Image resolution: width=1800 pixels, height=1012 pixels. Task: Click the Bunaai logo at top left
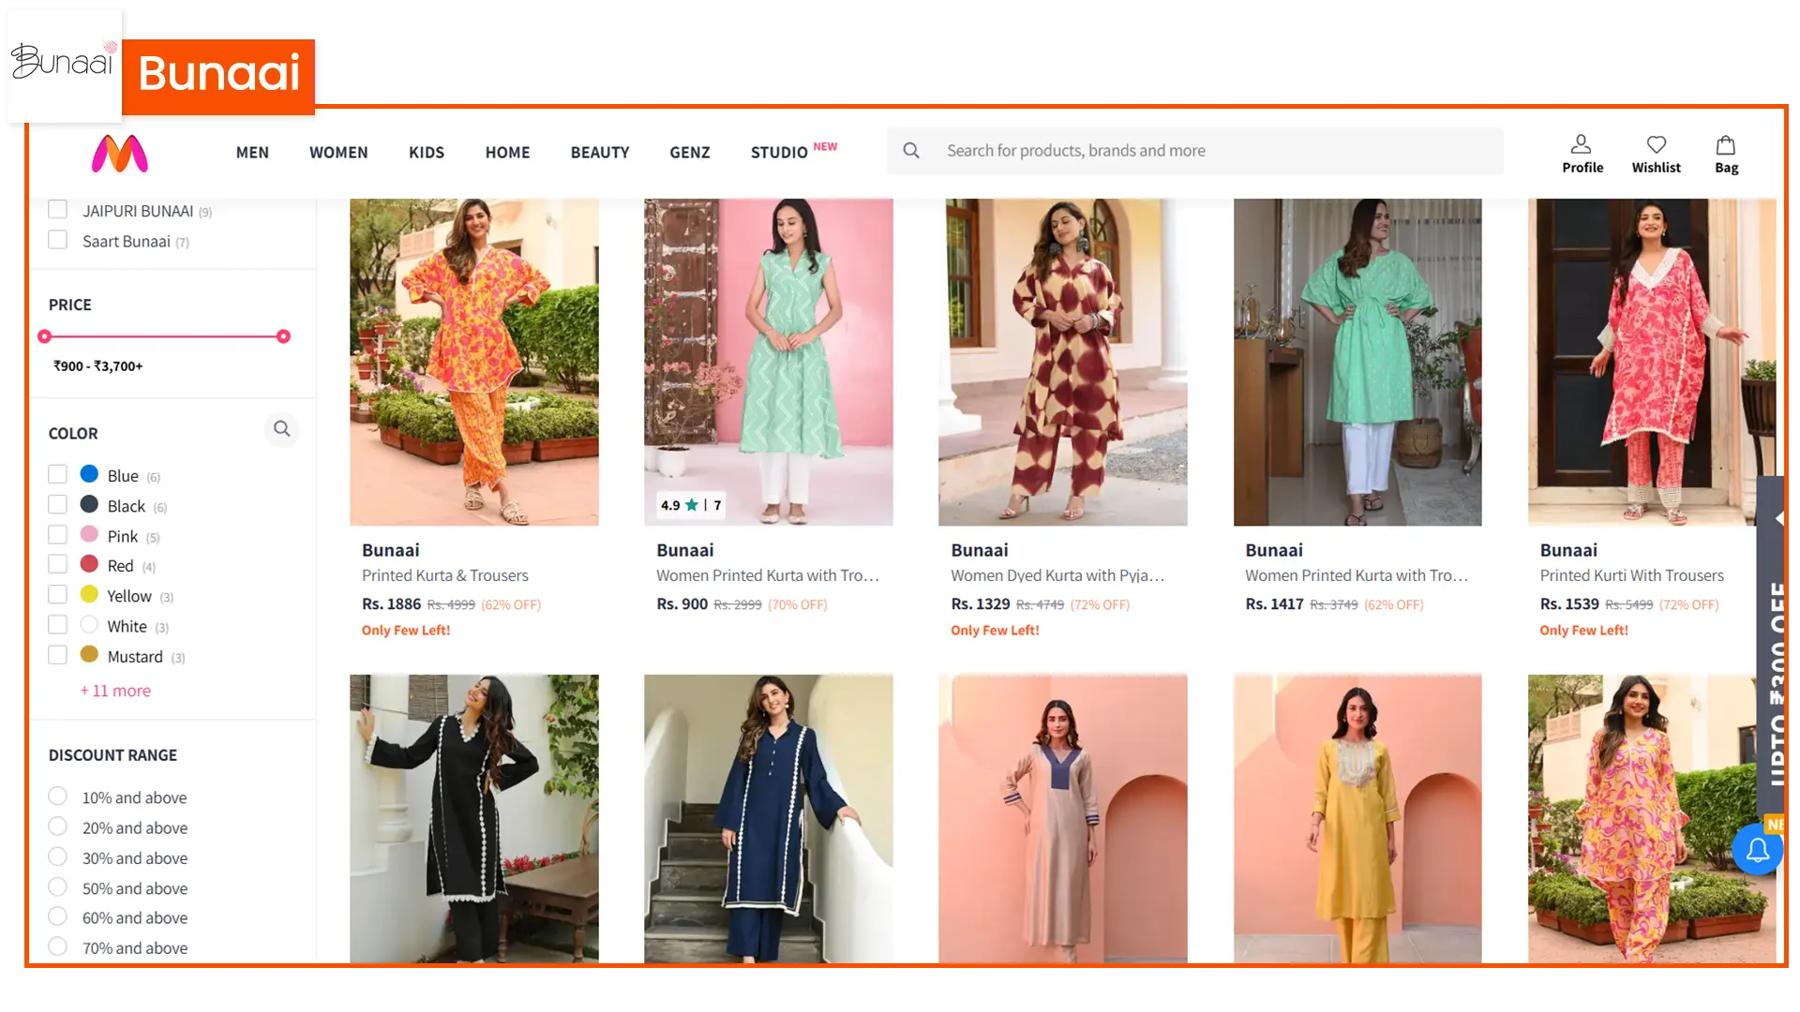point(63,62)
